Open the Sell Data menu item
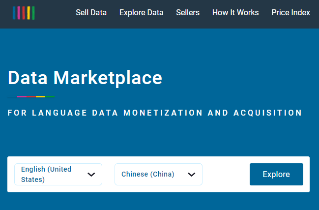Image resolution: width=319 pixels, height=210 pixels. (x=91, y=13)
